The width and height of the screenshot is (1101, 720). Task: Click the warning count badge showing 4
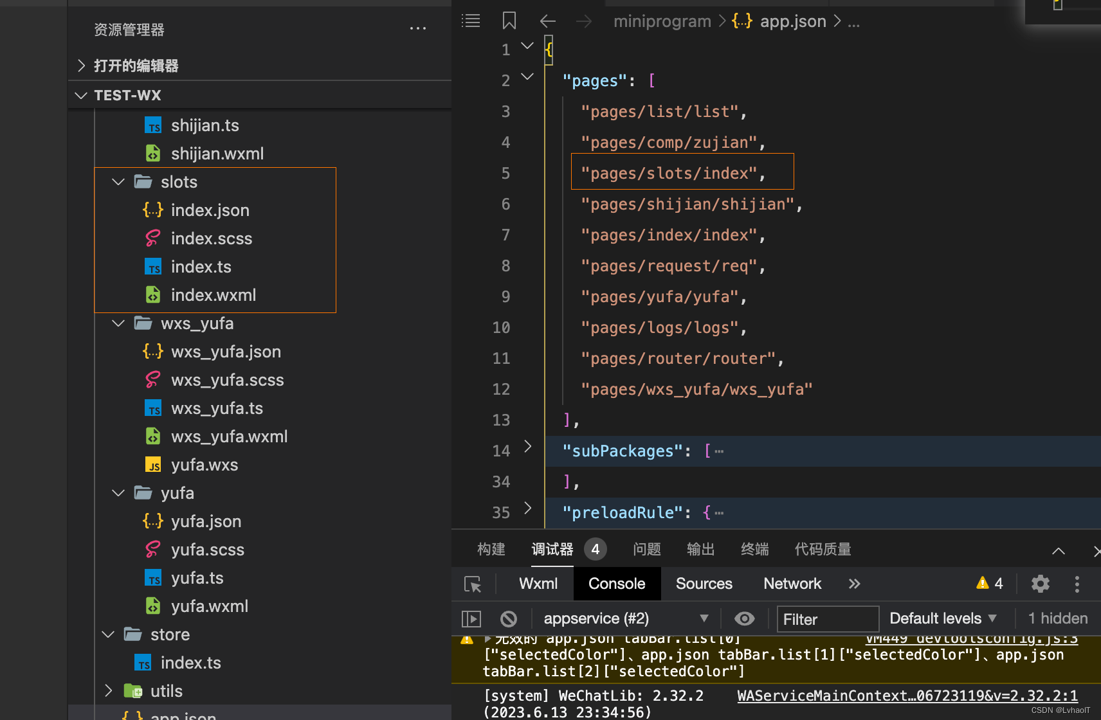[990, 584]
